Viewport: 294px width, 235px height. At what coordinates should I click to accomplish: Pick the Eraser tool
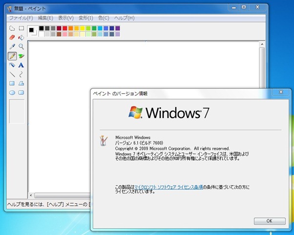pyautogui.click(x=12, y=37)
